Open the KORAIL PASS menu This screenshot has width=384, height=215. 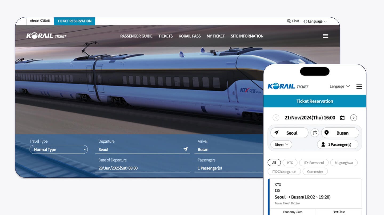190,36
